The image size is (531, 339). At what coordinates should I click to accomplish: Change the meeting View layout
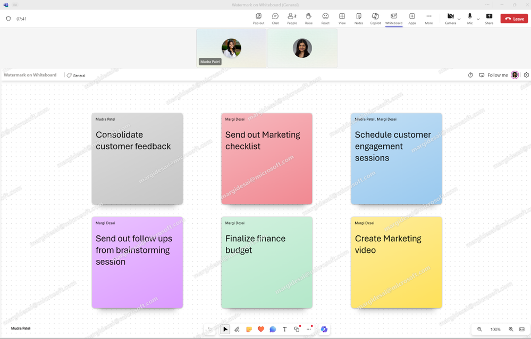342,19
